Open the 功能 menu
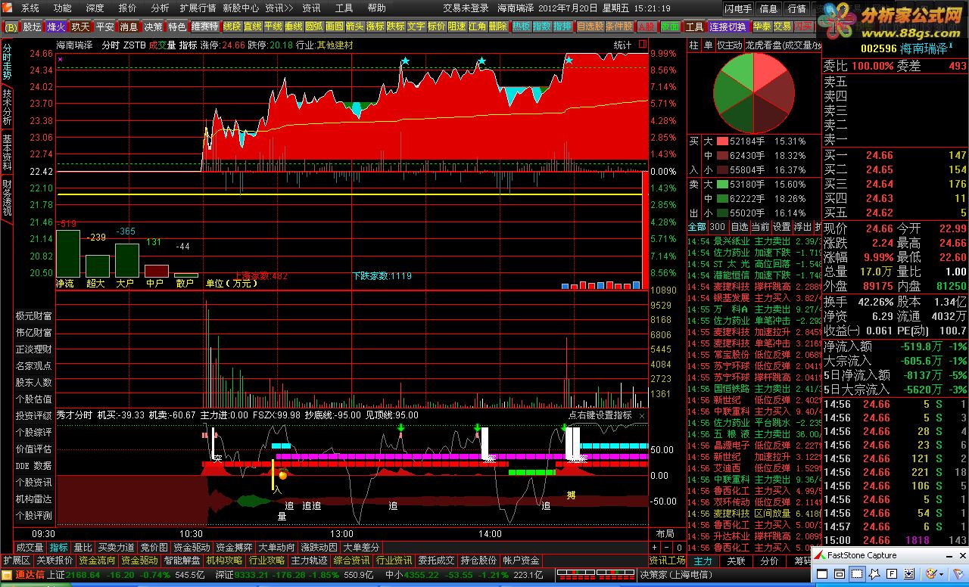Viewport: 969px width, 587px height. (63, 8)
